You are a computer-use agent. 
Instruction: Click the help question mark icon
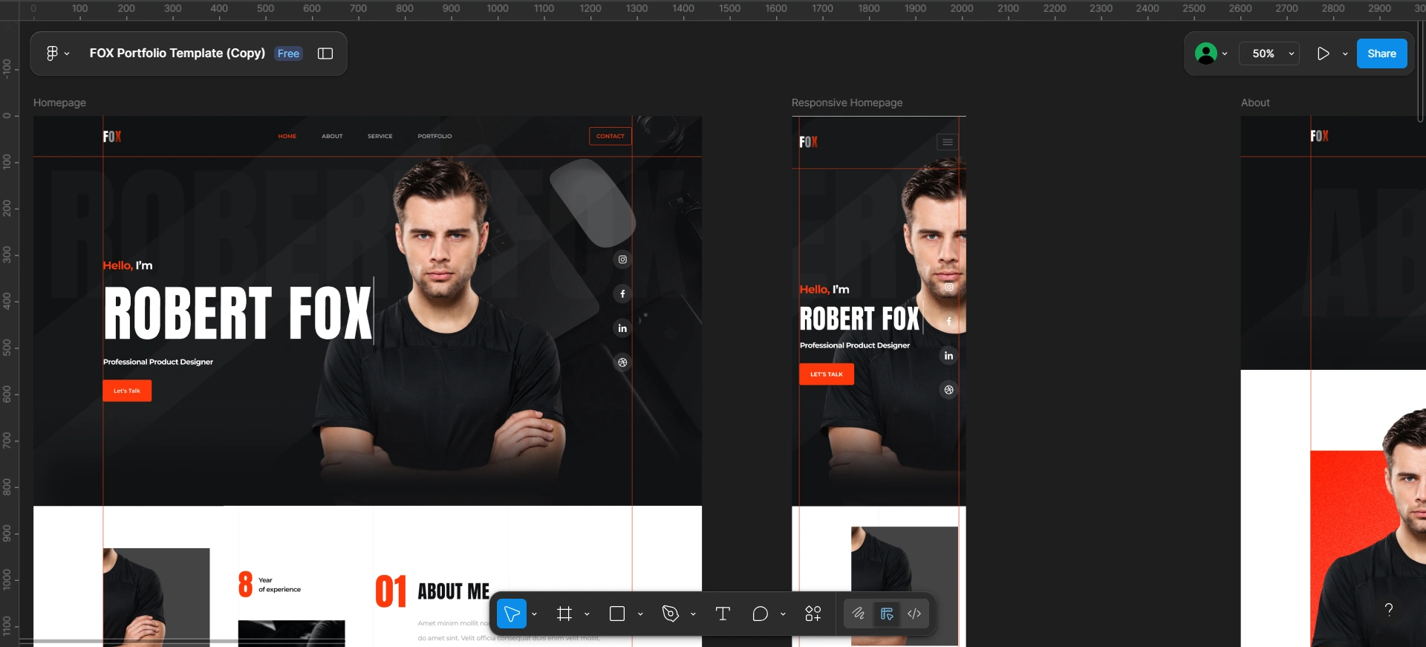(1388, 610)
